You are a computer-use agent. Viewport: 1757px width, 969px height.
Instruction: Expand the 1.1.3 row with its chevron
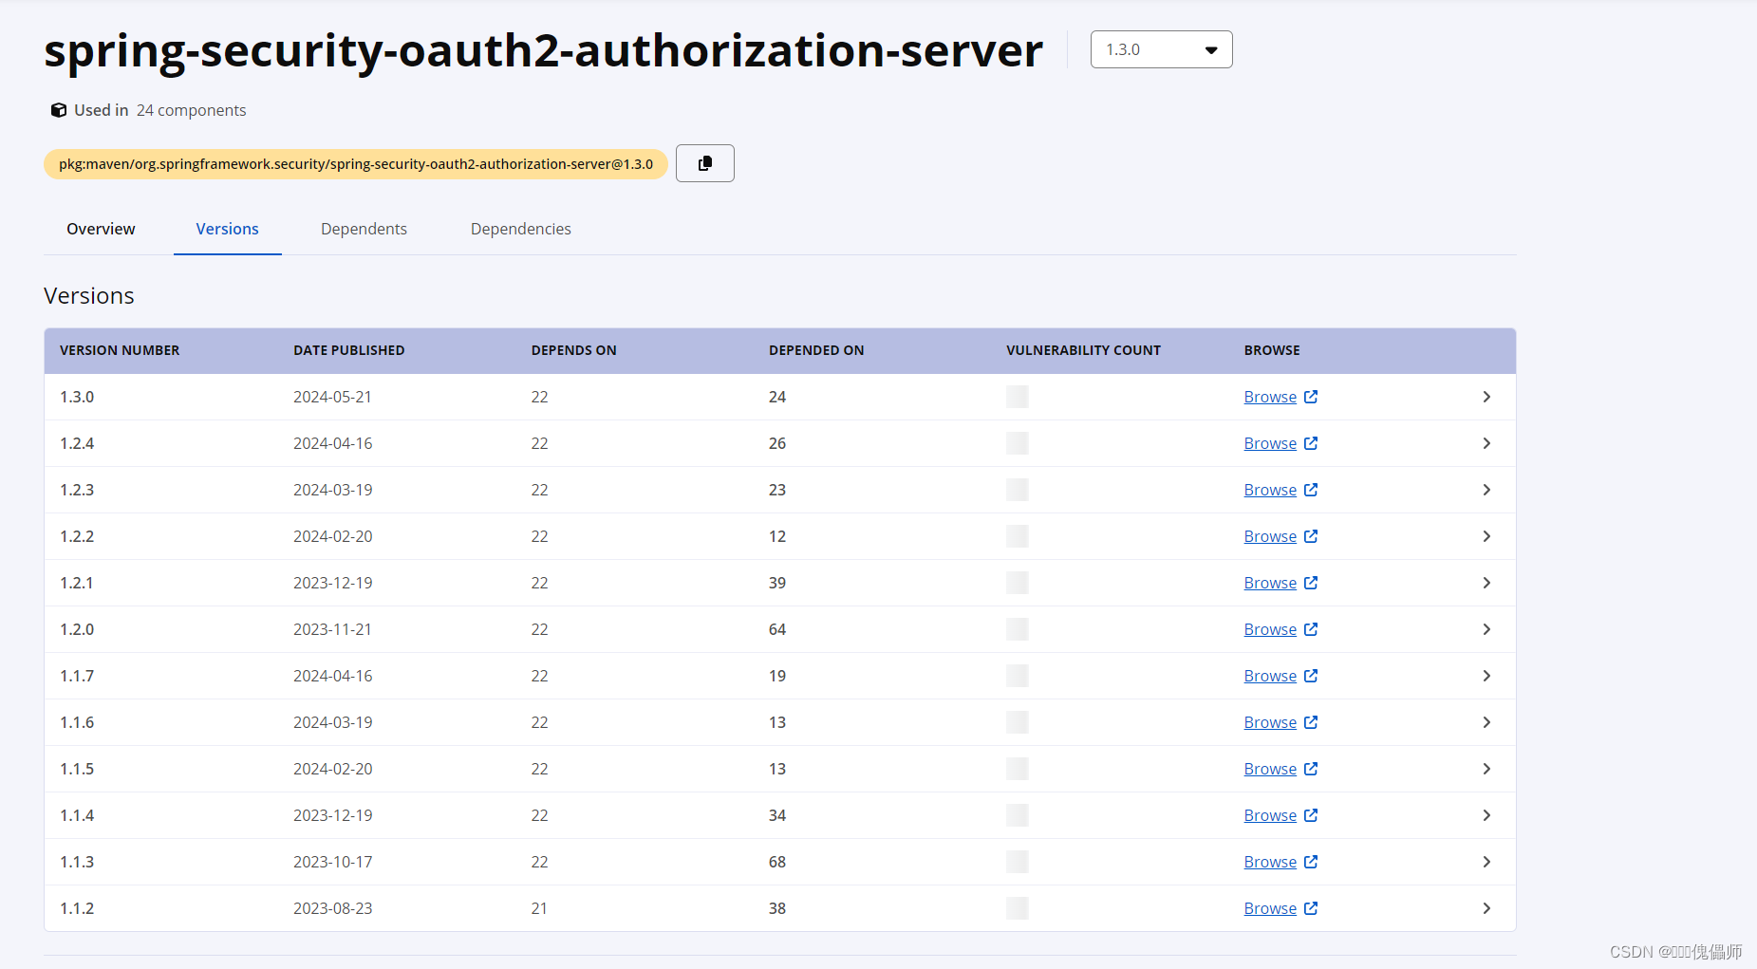(1486, 862)
